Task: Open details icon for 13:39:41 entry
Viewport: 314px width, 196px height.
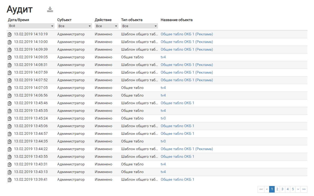Action: 9,180
